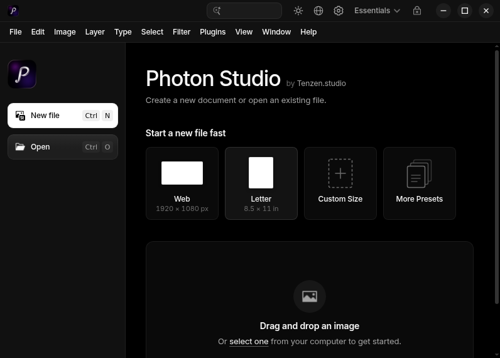Click into the top search field
The image size is (500, 358).
(244, 11)
